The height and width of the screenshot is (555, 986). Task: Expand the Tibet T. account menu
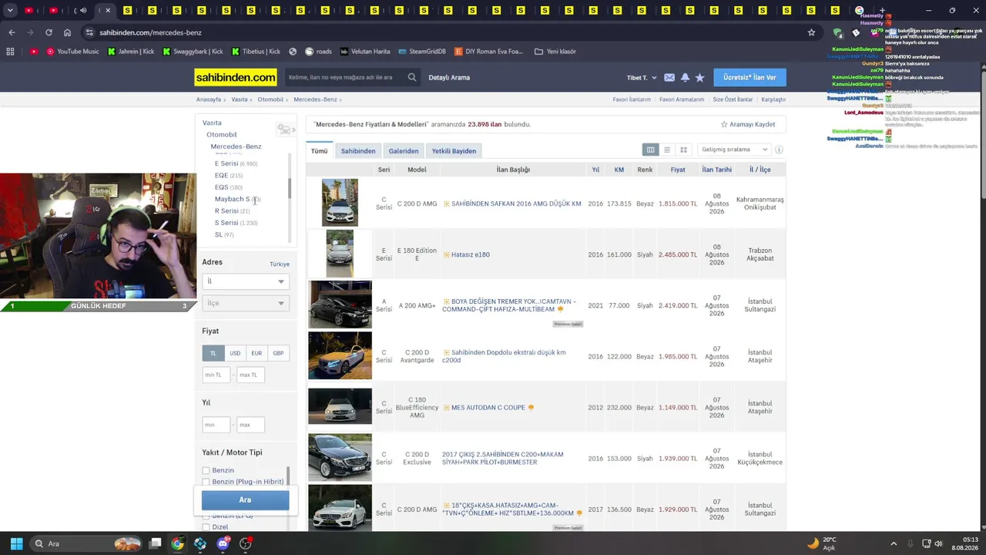[x=642, y=78]
